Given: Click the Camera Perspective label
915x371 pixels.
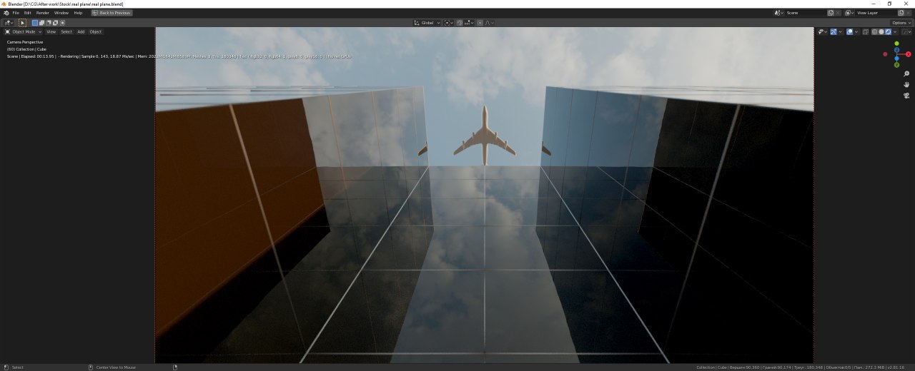Looking at the screenshot, I should (25, 42).
